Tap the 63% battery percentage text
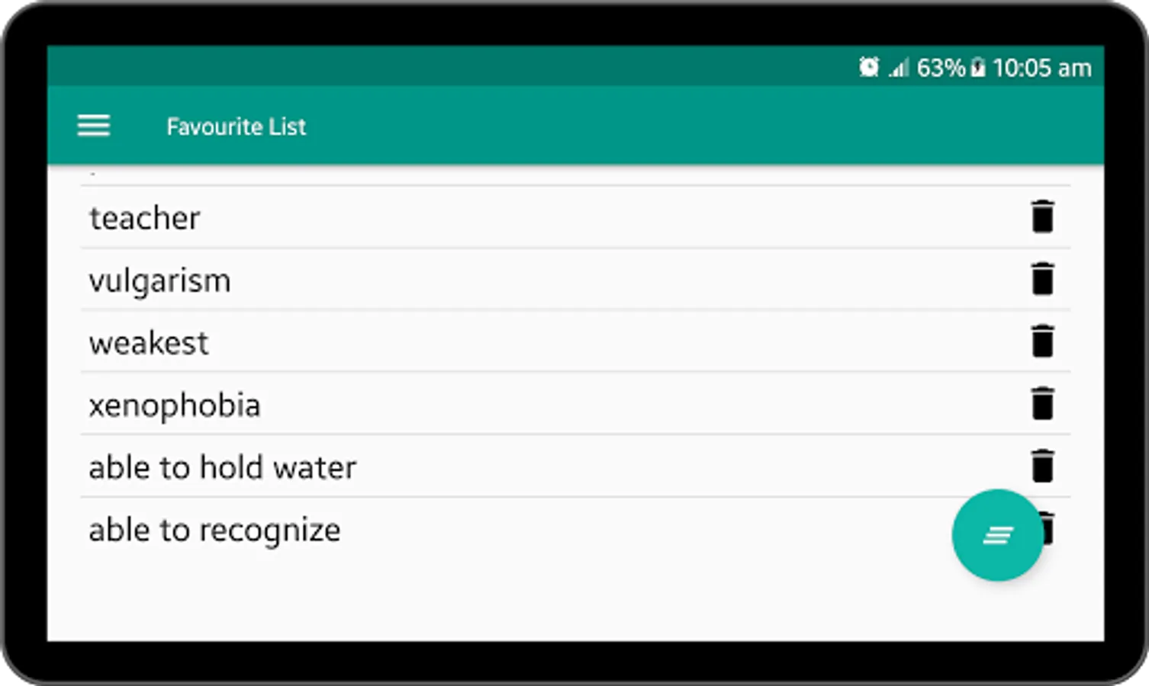The width and height of the screenshot is (1149, 686). [941, 69]
